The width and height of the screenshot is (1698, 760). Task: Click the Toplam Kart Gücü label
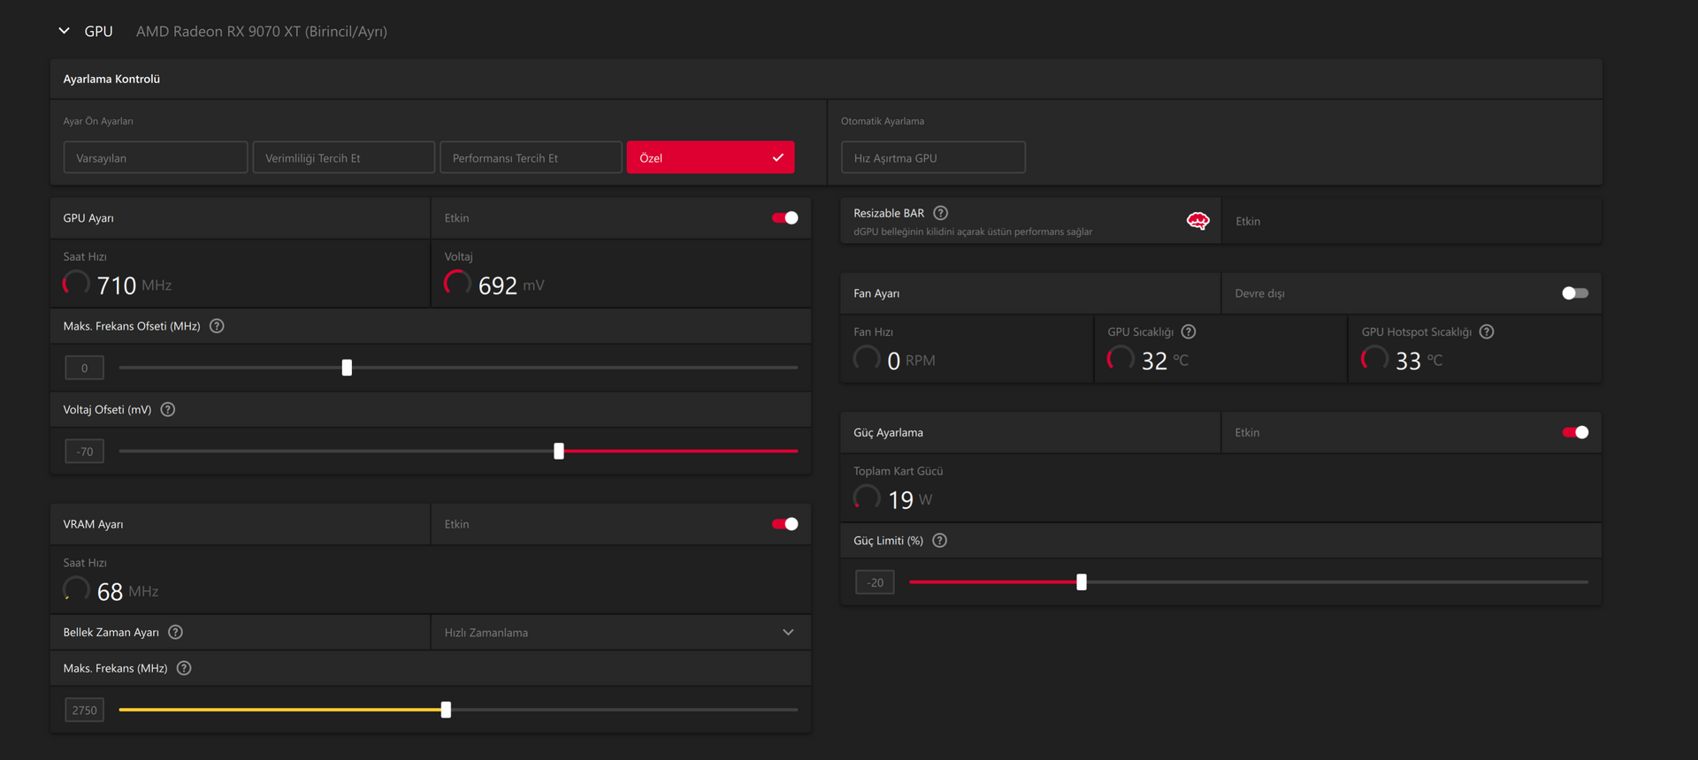point(899,471)
